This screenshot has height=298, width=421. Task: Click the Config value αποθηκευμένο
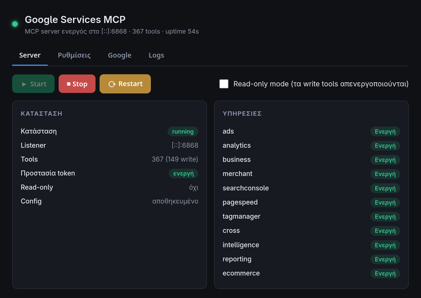tap(175, 201)
